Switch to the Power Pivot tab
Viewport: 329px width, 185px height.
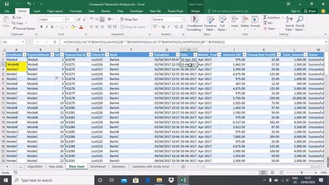coord(175,11)
